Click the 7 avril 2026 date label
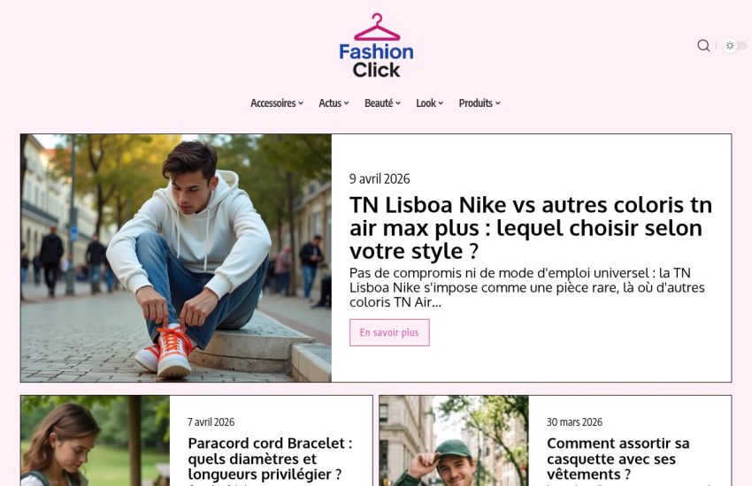752x486 pixels. click(211, 421)
